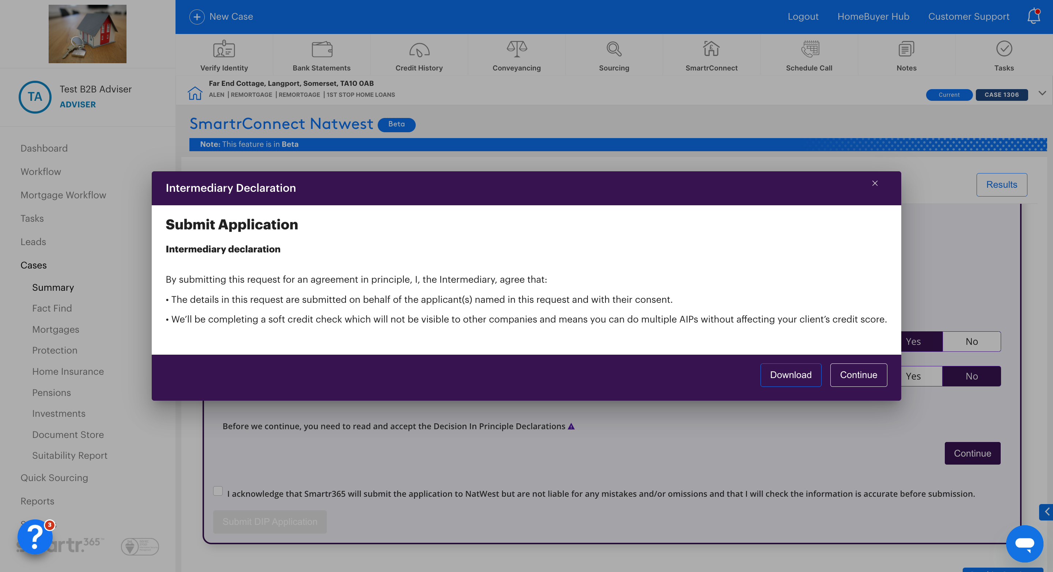Screen dimensions: 1053x572
Task: Select Investments under Cases
Action: [x=59, y=413]
